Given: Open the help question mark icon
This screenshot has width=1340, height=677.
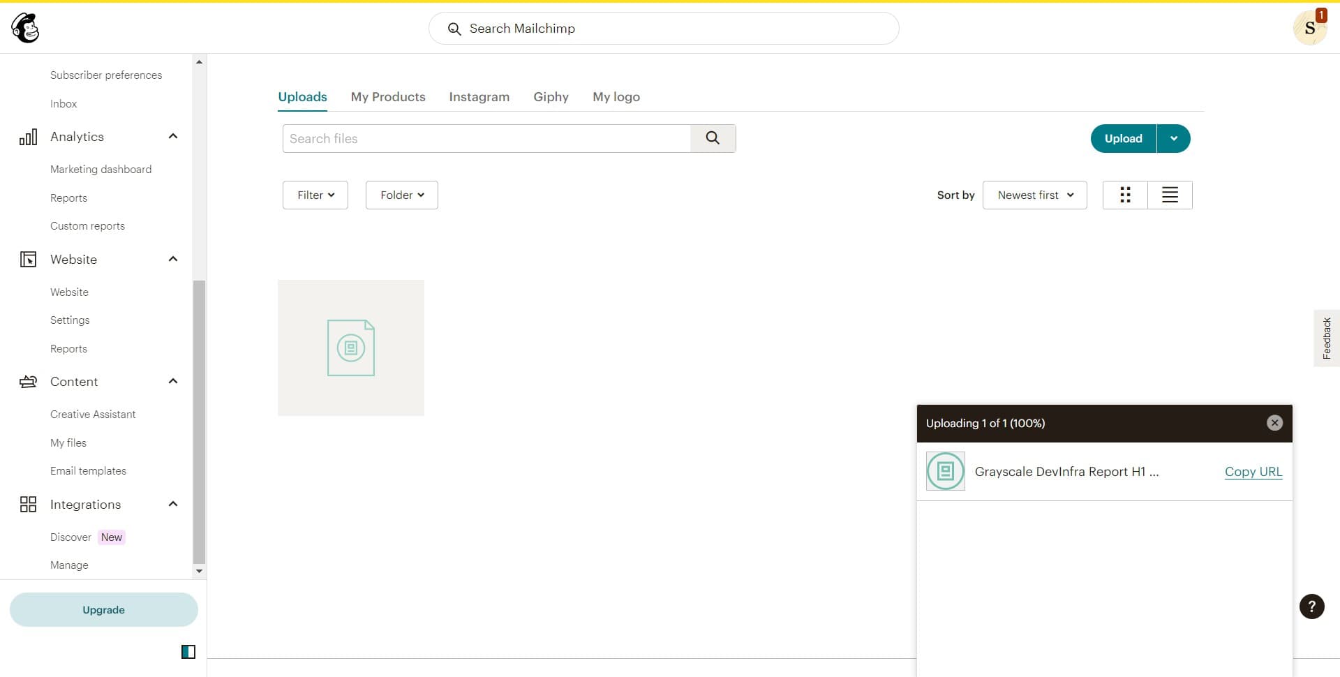Looking at the screenshot, I should tap(1312, 607).
